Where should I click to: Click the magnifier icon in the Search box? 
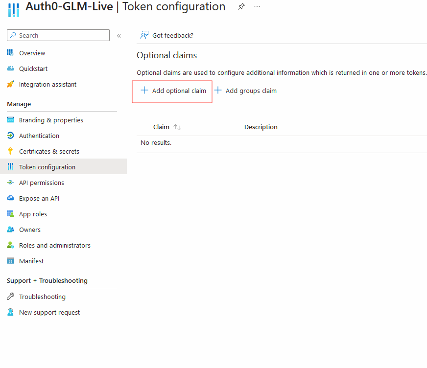pos(13,35)
